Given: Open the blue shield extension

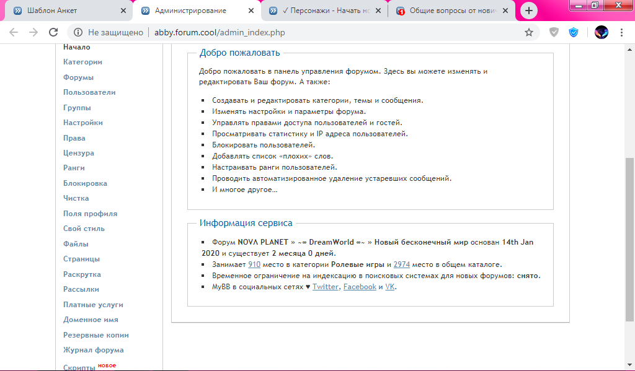Looking at the screenshot, I should [574, 32].
